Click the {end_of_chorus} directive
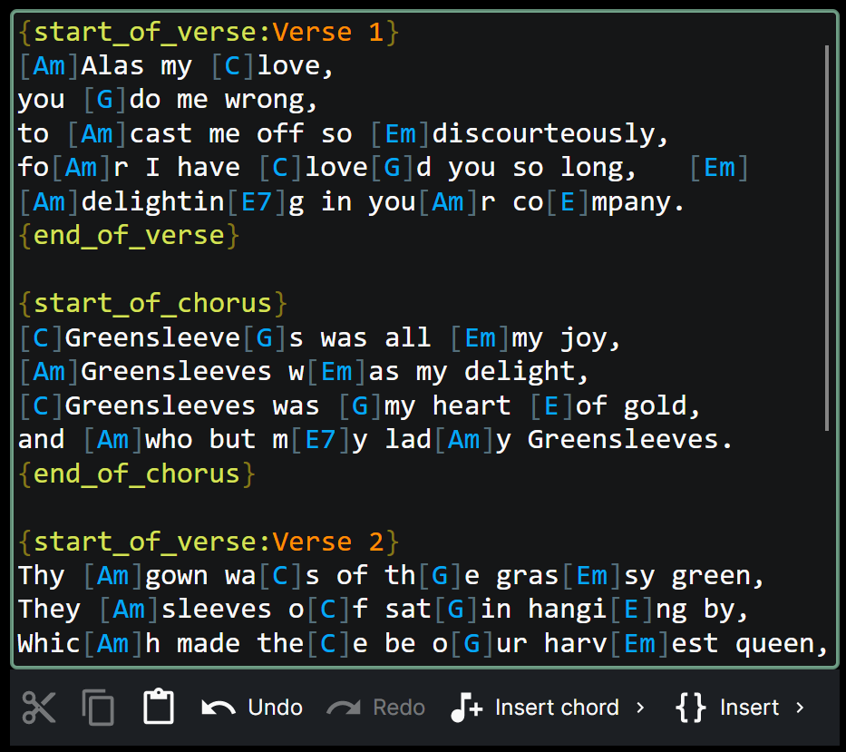 pos(136,474)
